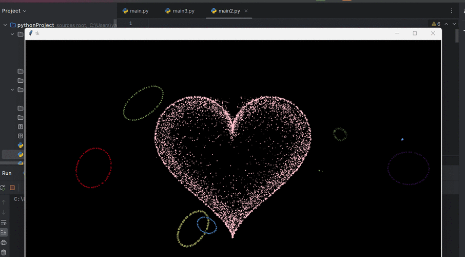Collapse the first subfolder under pythonProject
Screen dimensions: 465x257
[x=13, y=34]
